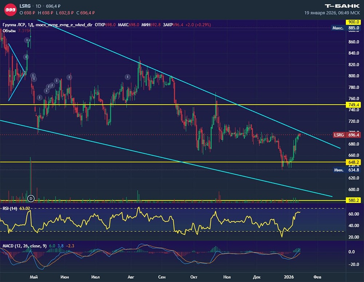
Task: Click the RSI (14) indicator label
Action: coord(10,208)
